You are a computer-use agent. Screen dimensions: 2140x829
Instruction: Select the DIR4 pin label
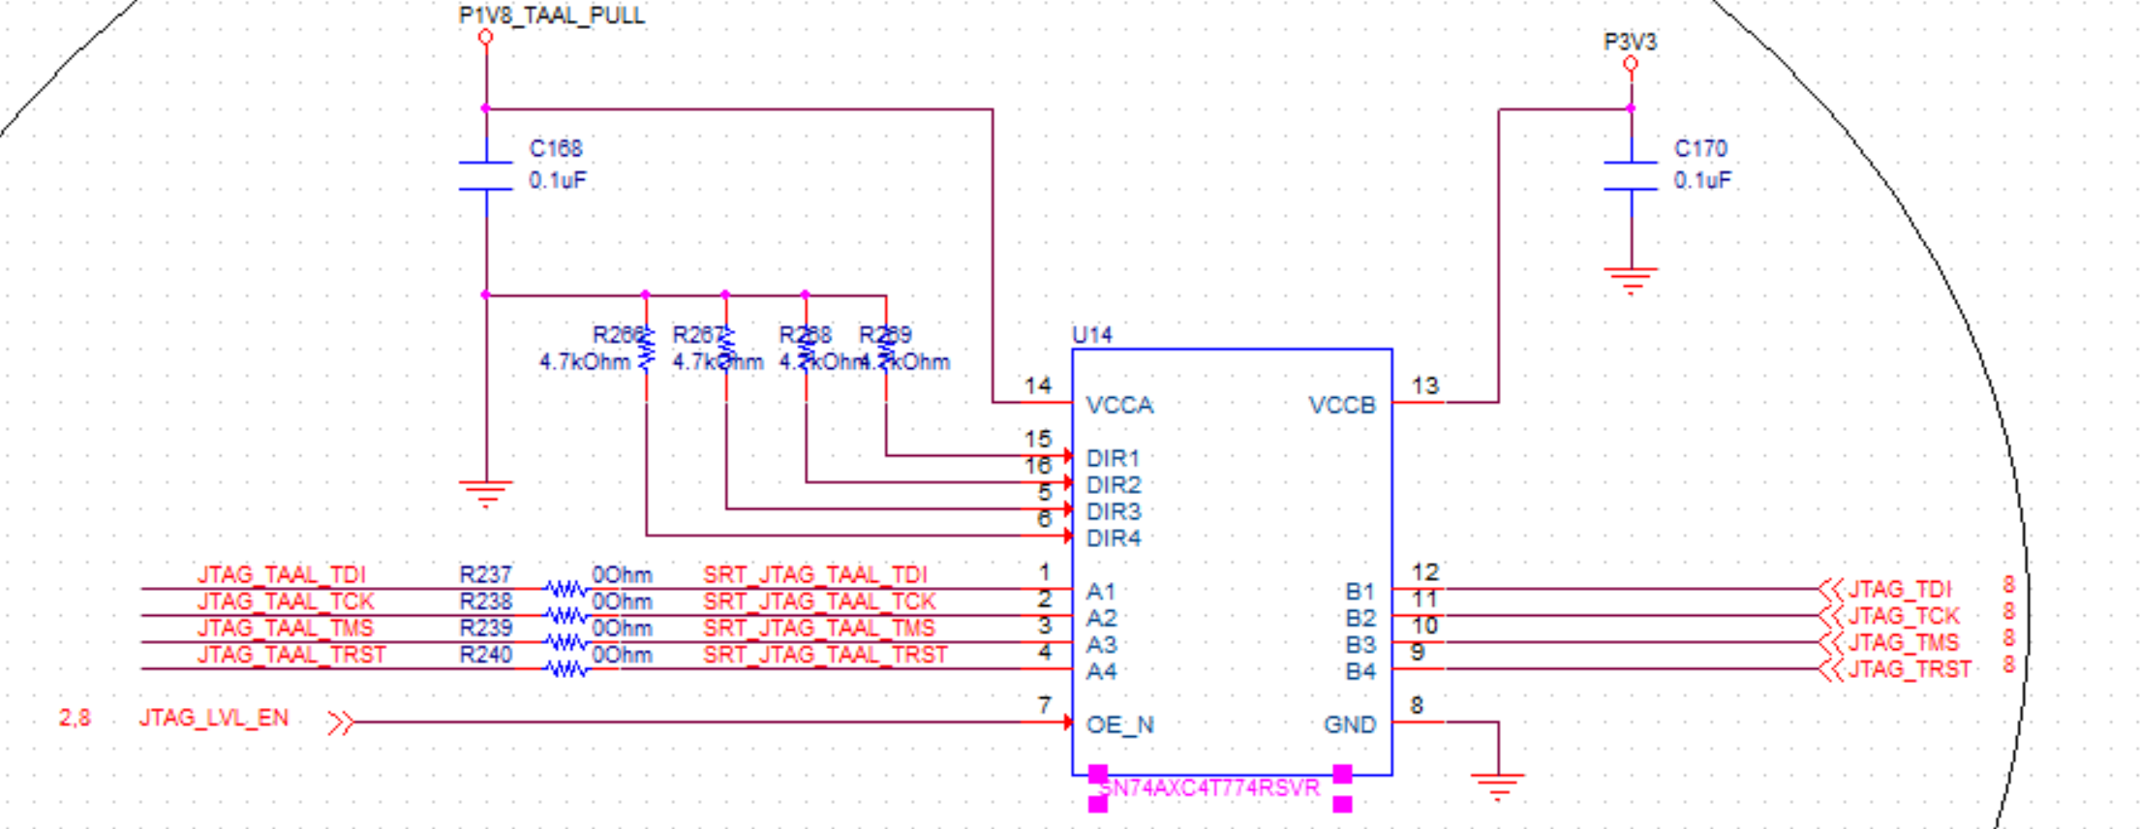[x=1114, y=538]
